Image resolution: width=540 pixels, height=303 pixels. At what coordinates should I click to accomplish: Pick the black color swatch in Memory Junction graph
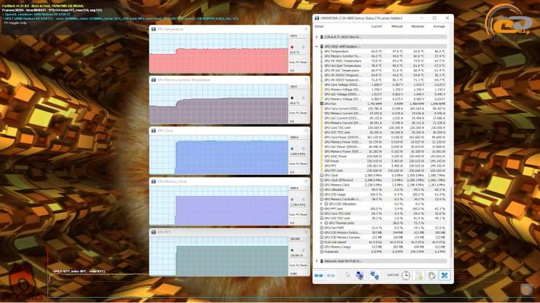(292, 98)
